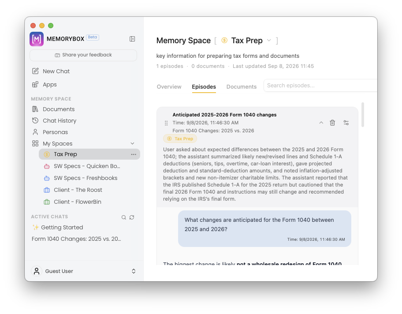This screenshot has width=402, height=314.
Task: Click the MemoryBox logo icon
Action: pos(37,39)
